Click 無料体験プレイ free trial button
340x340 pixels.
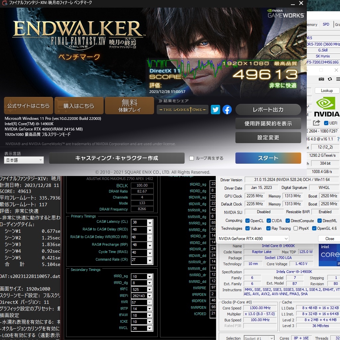pos(129,106)
